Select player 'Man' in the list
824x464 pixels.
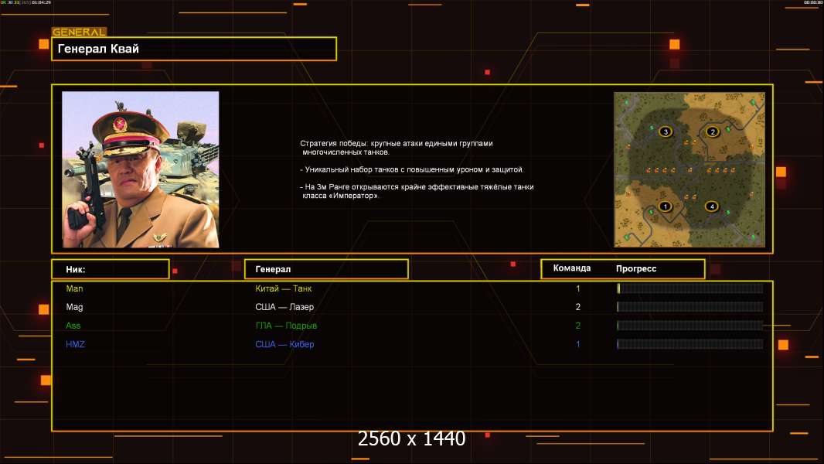(74, 288)
